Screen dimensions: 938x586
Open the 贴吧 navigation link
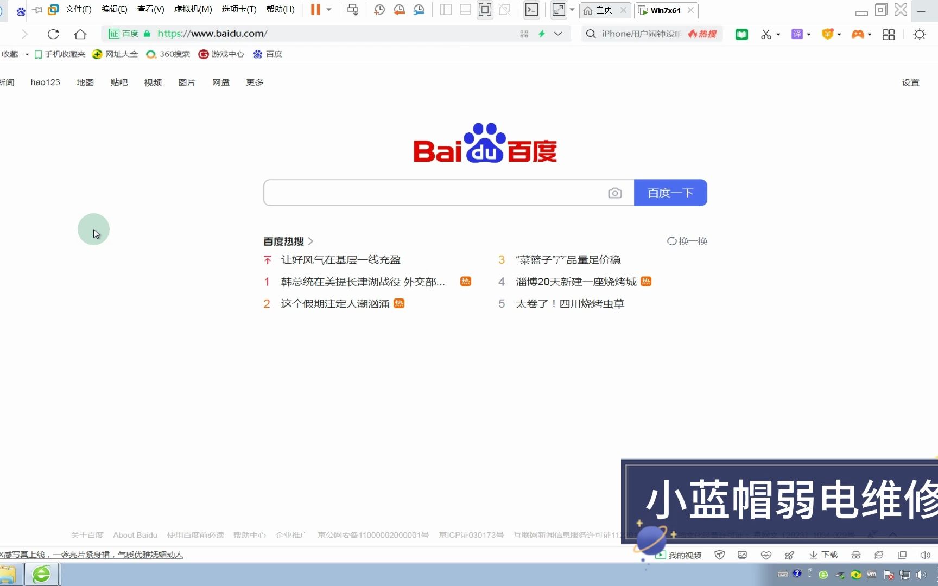(119, 82)
